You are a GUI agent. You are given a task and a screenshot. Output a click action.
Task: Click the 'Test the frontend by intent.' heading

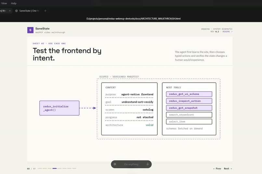(67, 54)
